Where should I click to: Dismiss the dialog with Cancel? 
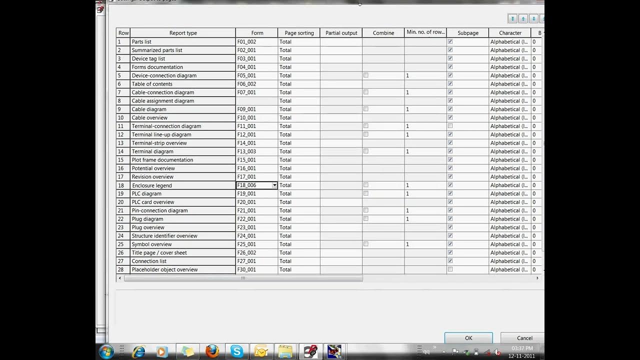522,338
